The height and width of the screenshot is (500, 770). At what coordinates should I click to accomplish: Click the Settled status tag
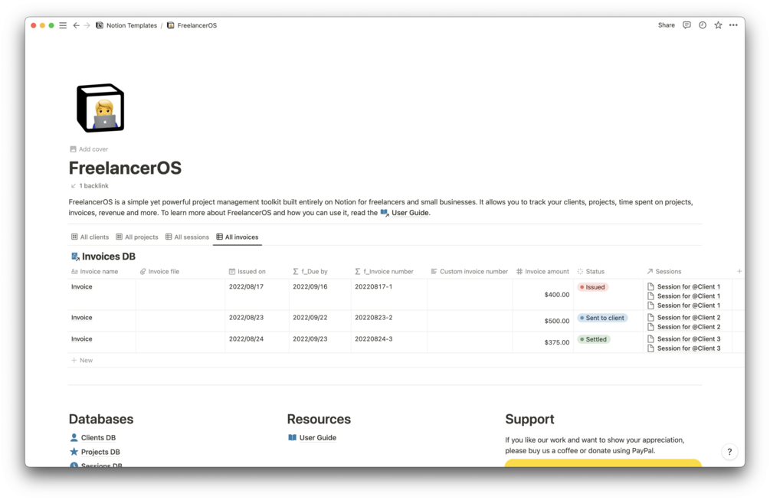coord(593,339)
